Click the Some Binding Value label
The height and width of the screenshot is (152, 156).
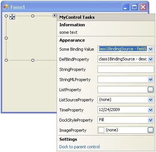pos(76,49)
